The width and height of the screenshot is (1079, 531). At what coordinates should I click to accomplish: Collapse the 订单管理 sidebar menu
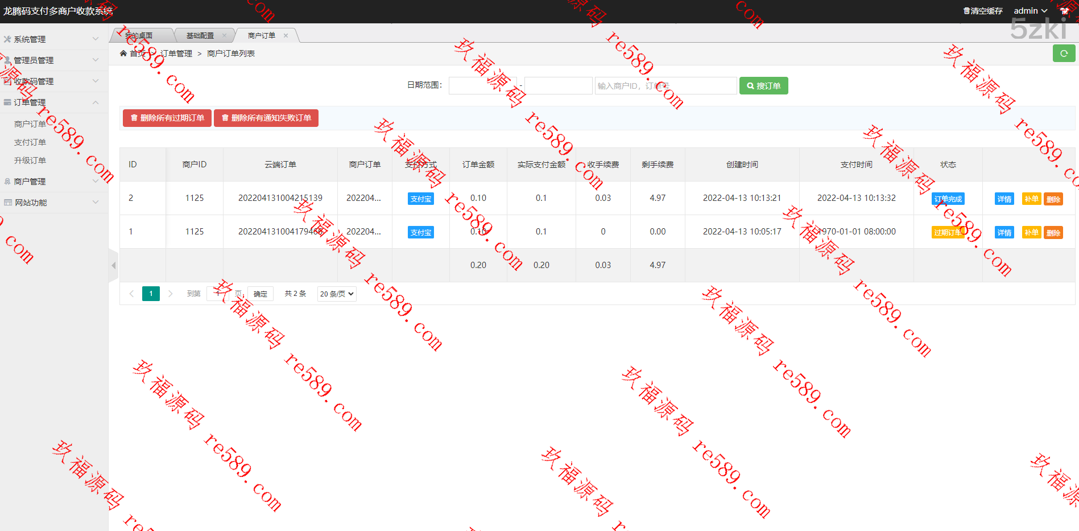tap(51, 102)
